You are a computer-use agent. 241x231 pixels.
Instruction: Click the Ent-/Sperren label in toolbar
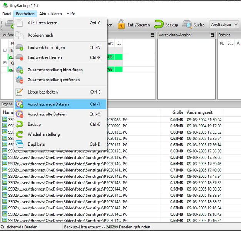(x=139, y=25)
